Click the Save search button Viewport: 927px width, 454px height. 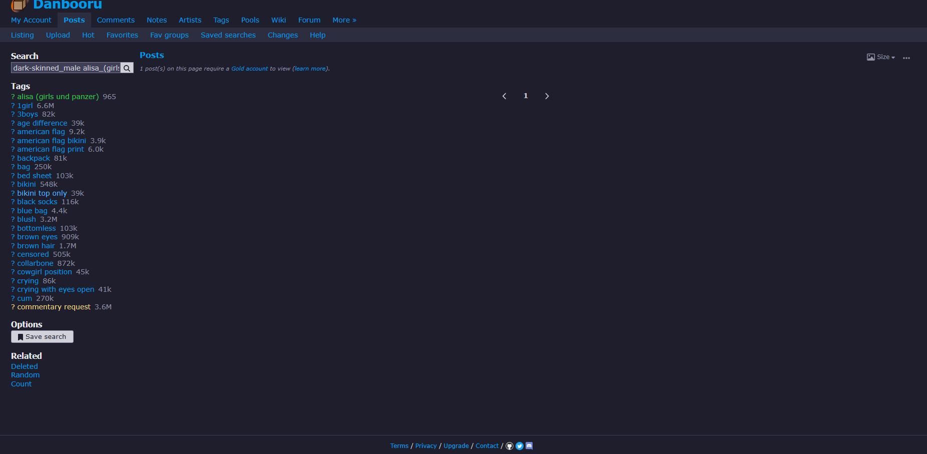pos(42,337)
